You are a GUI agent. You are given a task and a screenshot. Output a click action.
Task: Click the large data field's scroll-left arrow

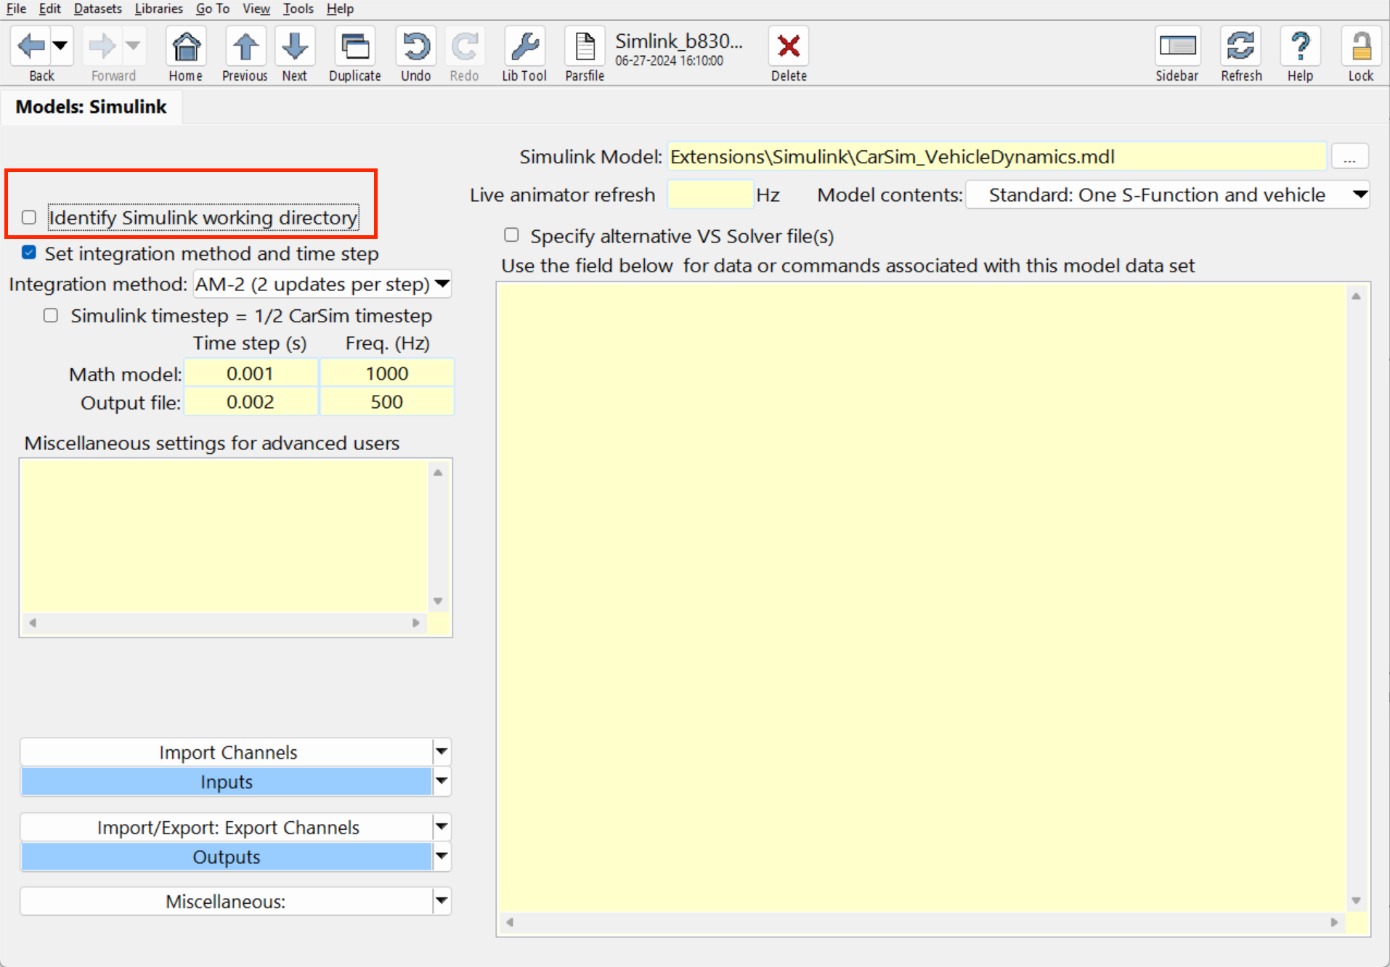tap(510, 922)
